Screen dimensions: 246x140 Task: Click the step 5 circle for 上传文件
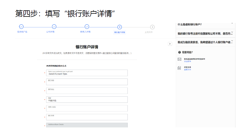point(152,27)
